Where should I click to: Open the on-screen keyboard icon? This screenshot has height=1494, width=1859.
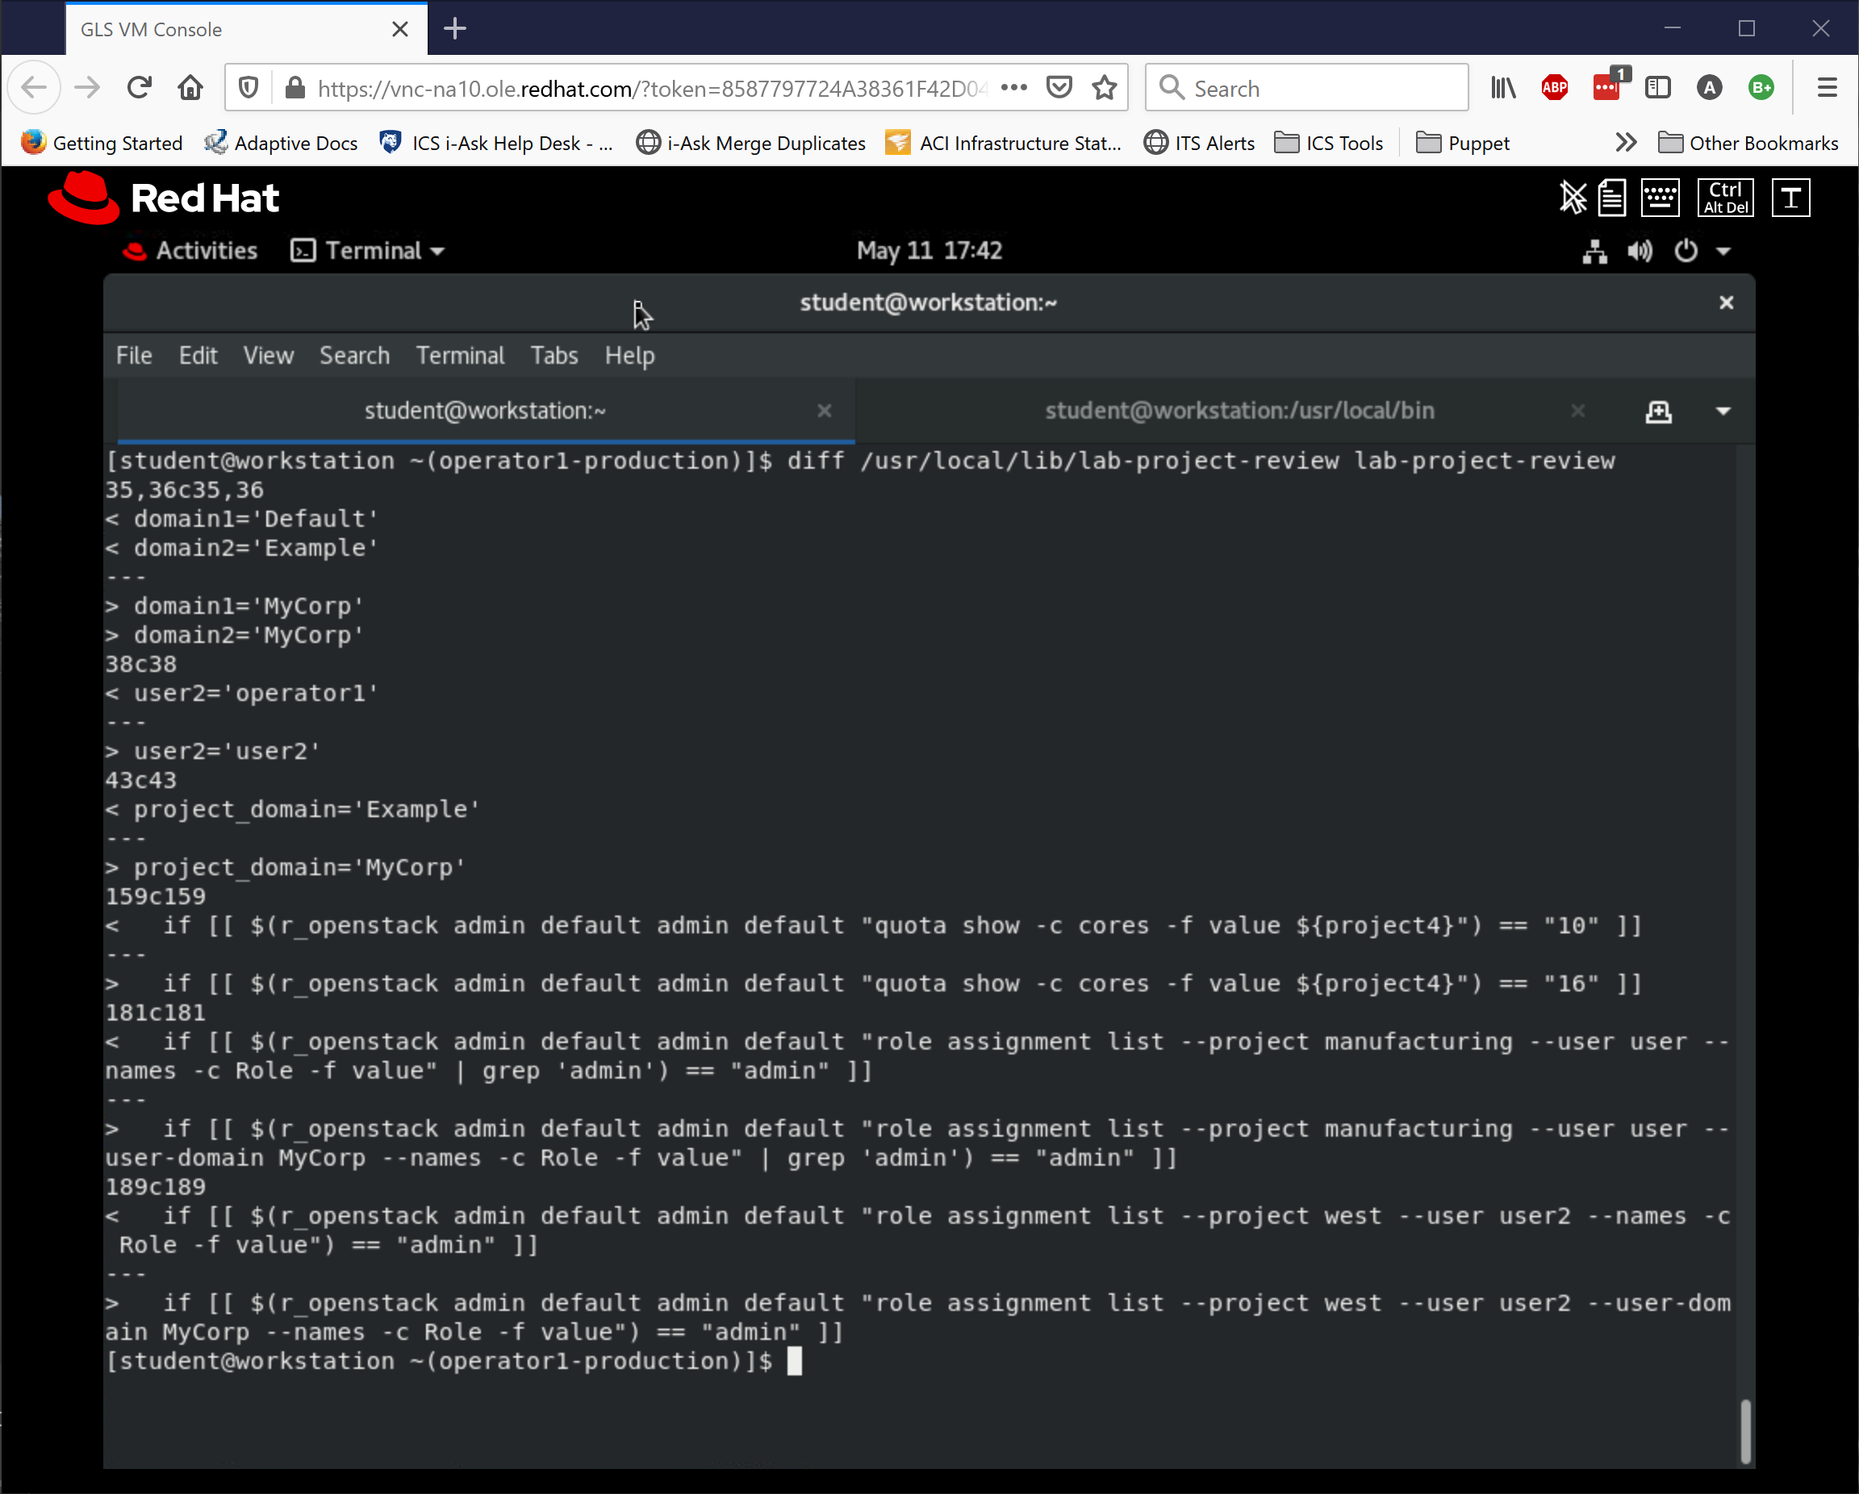pyautogui.click(x=1660, y=198)
